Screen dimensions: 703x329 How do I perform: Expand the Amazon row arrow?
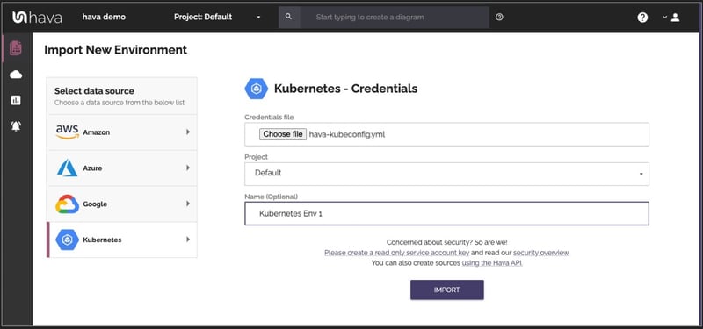pos(188,132)
